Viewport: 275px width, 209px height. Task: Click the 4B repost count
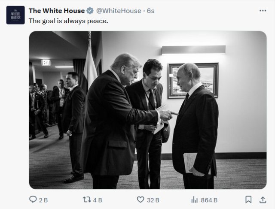(x=98, y=200)
